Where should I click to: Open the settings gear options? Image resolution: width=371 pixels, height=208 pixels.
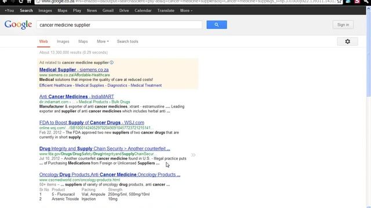click(x=347, y=42)
